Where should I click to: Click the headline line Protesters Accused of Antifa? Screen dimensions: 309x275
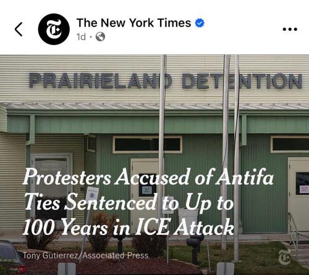coord(148,177)
